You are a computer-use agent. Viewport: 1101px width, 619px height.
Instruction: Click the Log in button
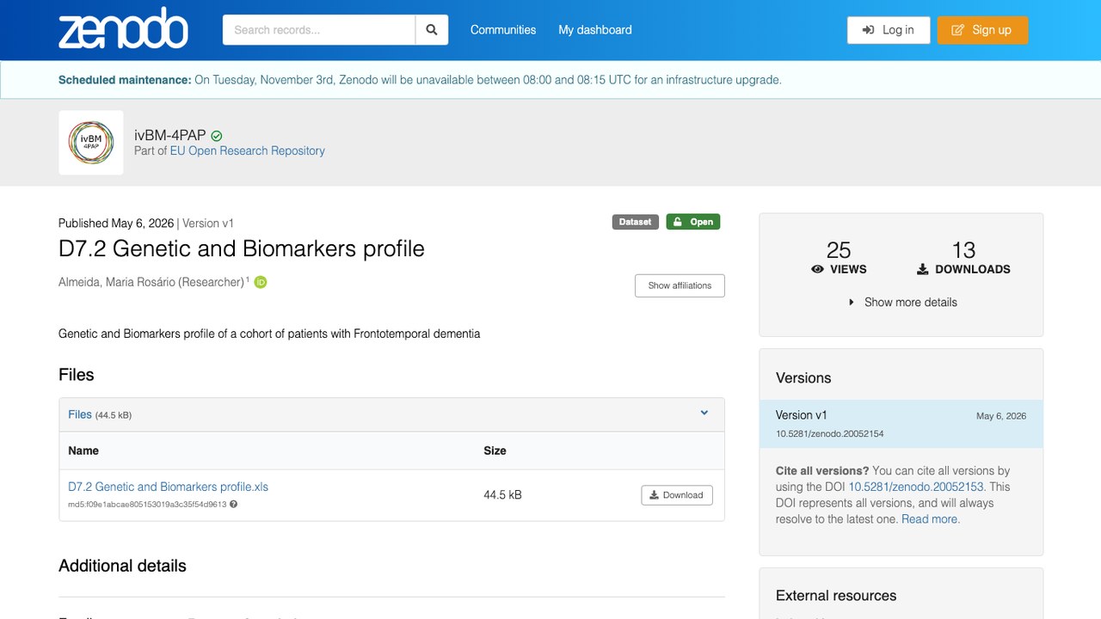click(889, 30)
